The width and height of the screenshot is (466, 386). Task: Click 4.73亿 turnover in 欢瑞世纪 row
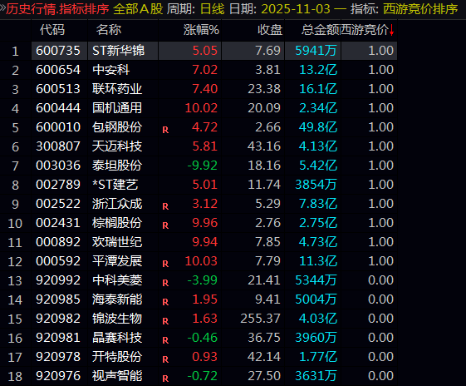tap(318, 242)
